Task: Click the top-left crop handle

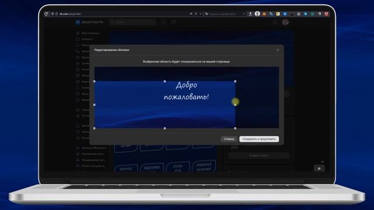Action: (95, 82)
